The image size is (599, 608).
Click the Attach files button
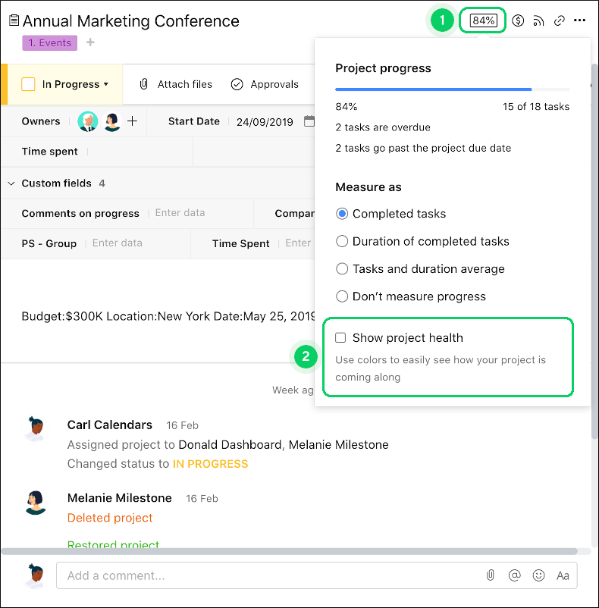(x=176, y=84)
